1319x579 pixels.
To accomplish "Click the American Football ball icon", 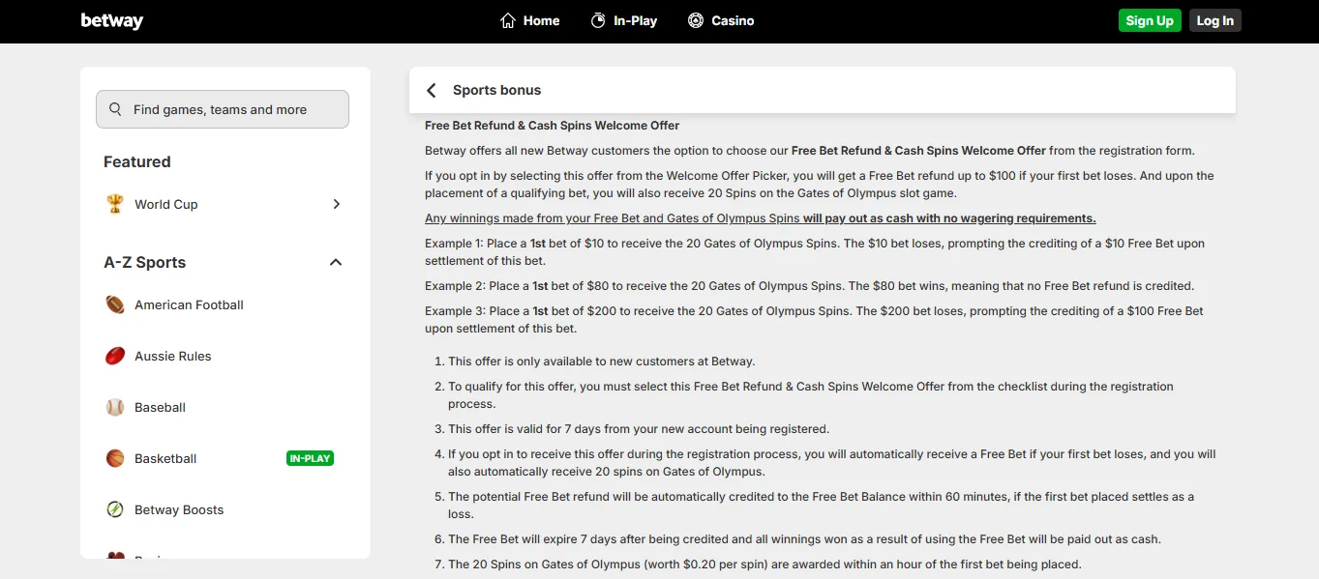I will (115, 304).
